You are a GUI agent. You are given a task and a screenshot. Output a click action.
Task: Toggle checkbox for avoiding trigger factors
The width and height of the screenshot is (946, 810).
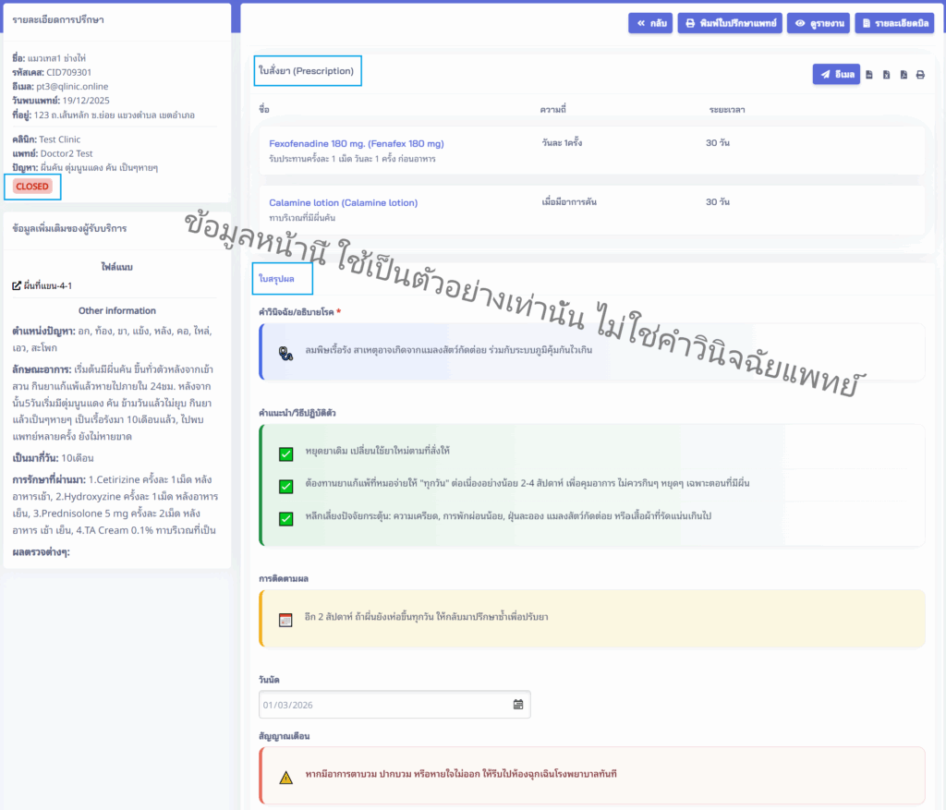(x=285, y=518)
